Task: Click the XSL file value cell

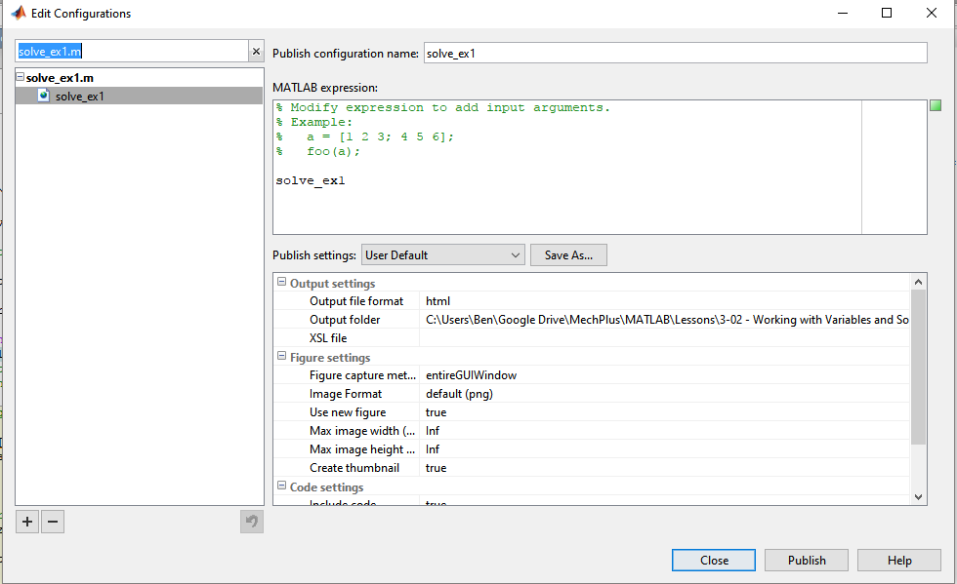Action: pyautogui.click(x=665, y=337)
